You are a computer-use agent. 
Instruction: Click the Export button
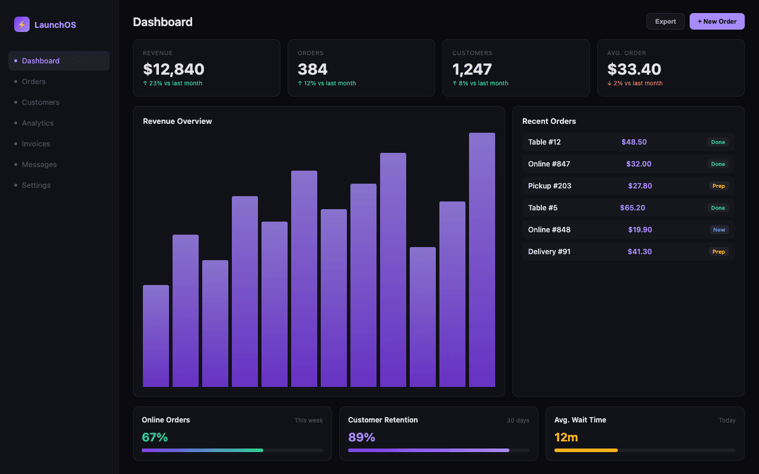pyautogui.click(x=665, y=21)
